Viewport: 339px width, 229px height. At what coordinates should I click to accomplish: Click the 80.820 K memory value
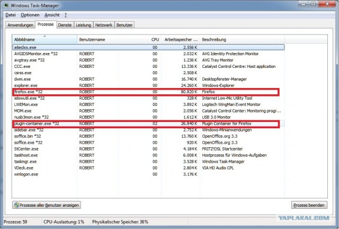click(x=189, y=92)
